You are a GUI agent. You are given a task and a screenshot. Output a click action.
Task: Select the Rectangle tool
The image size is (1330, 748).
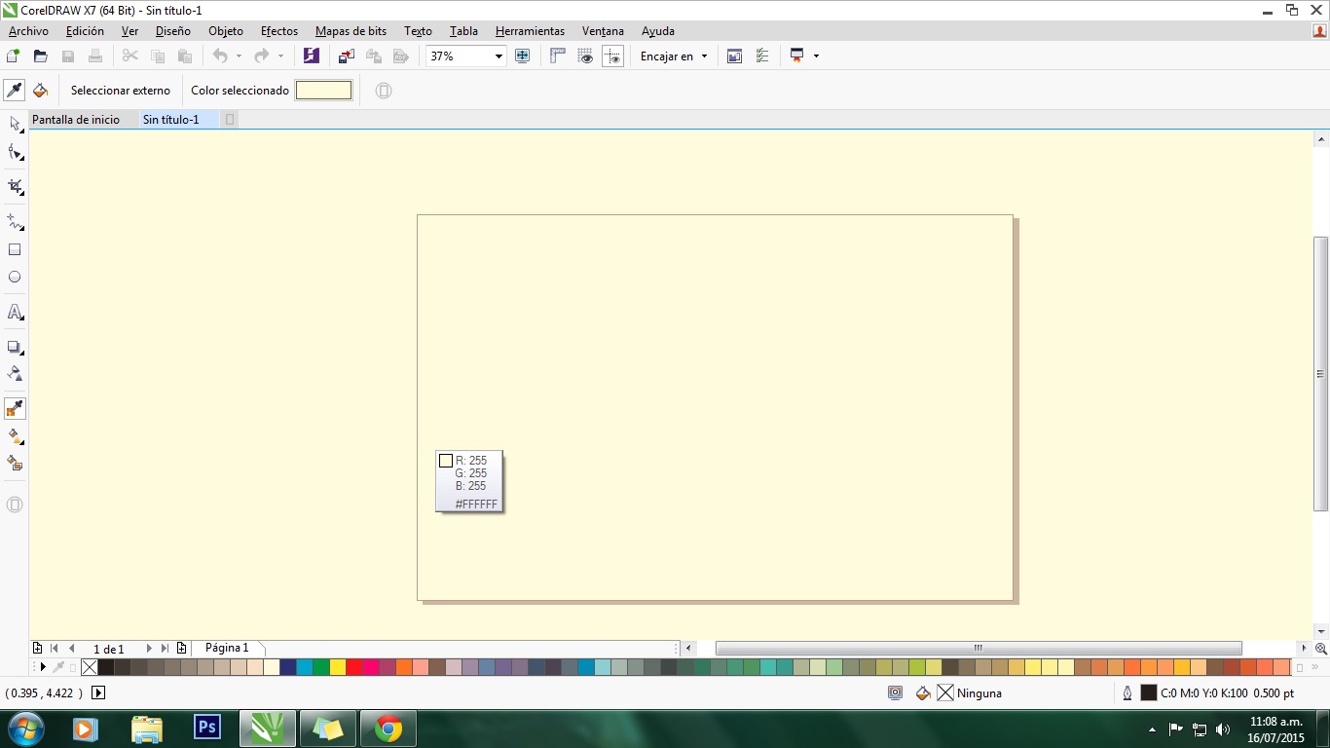point(15,250)
